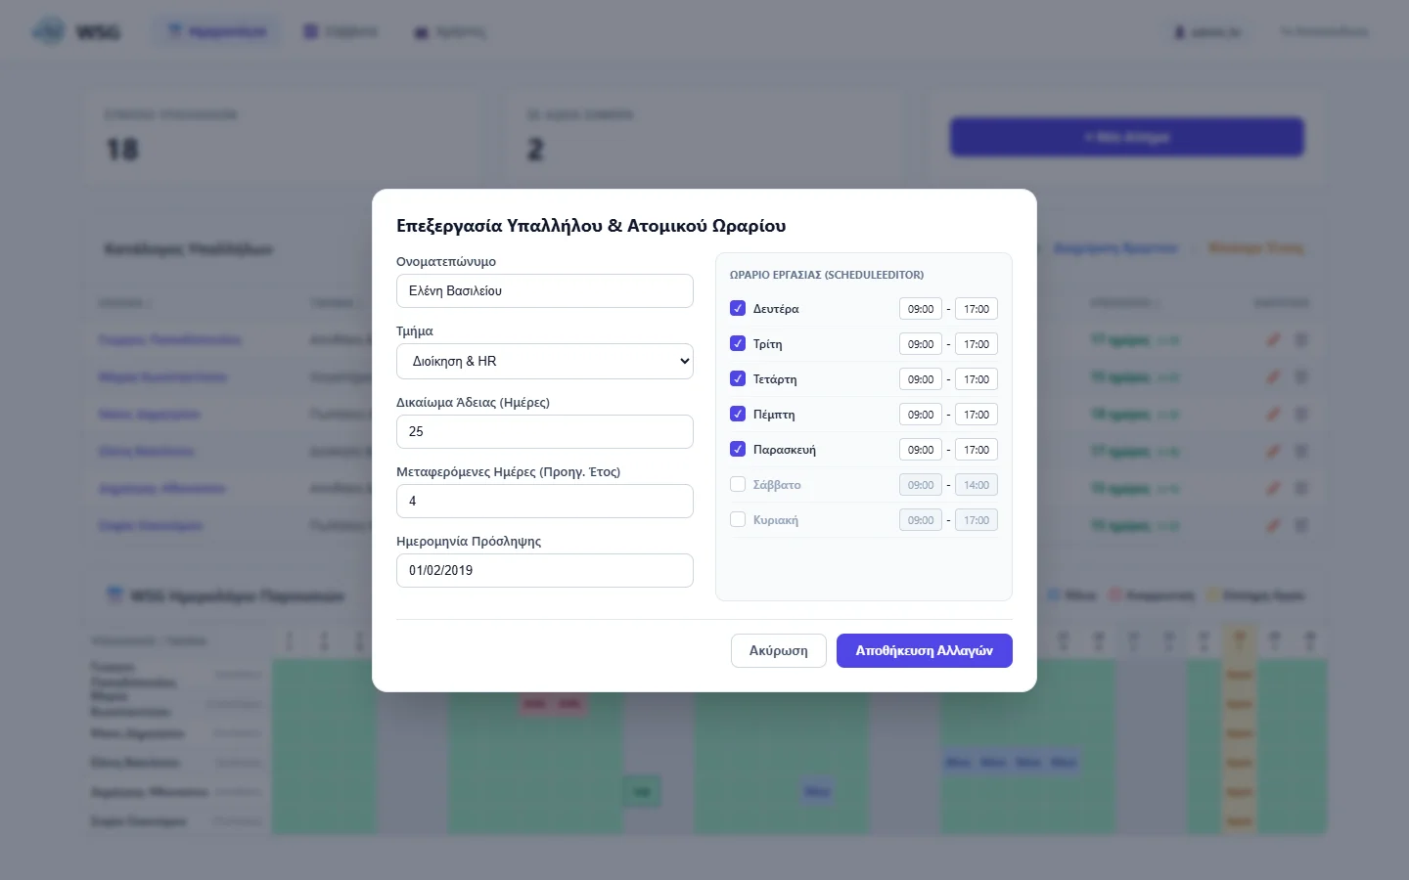Screen dimensions: 1409x880
Task: Click the Κυριακή start time field
Action: pyautogui.click(x=921, y=520)
